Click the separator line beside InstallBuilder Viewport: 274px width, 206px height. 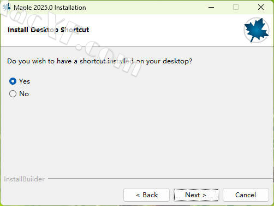click(160, 179)
